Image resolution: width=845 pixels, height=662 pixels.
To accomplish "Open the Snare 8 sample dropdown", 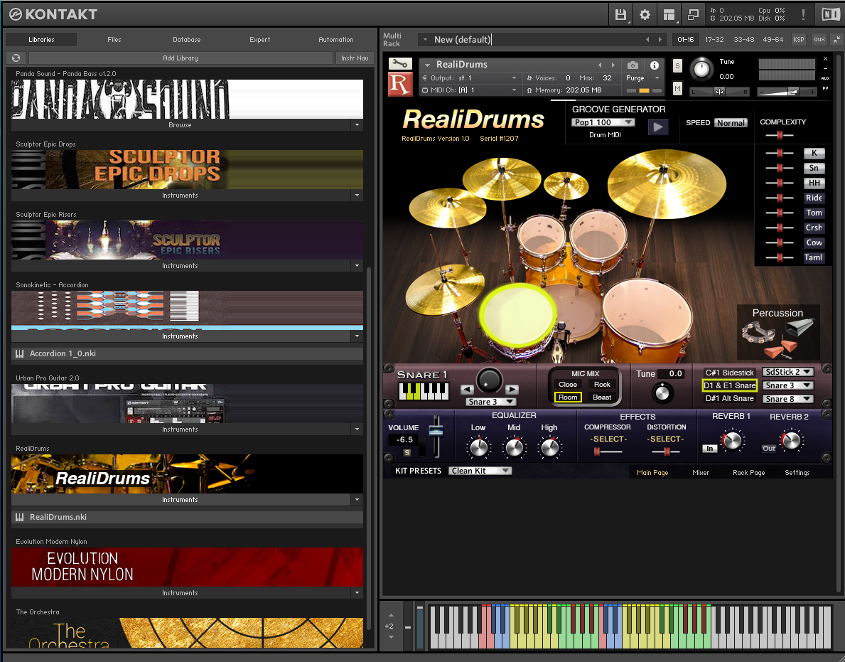I will (x=788, y=399).
